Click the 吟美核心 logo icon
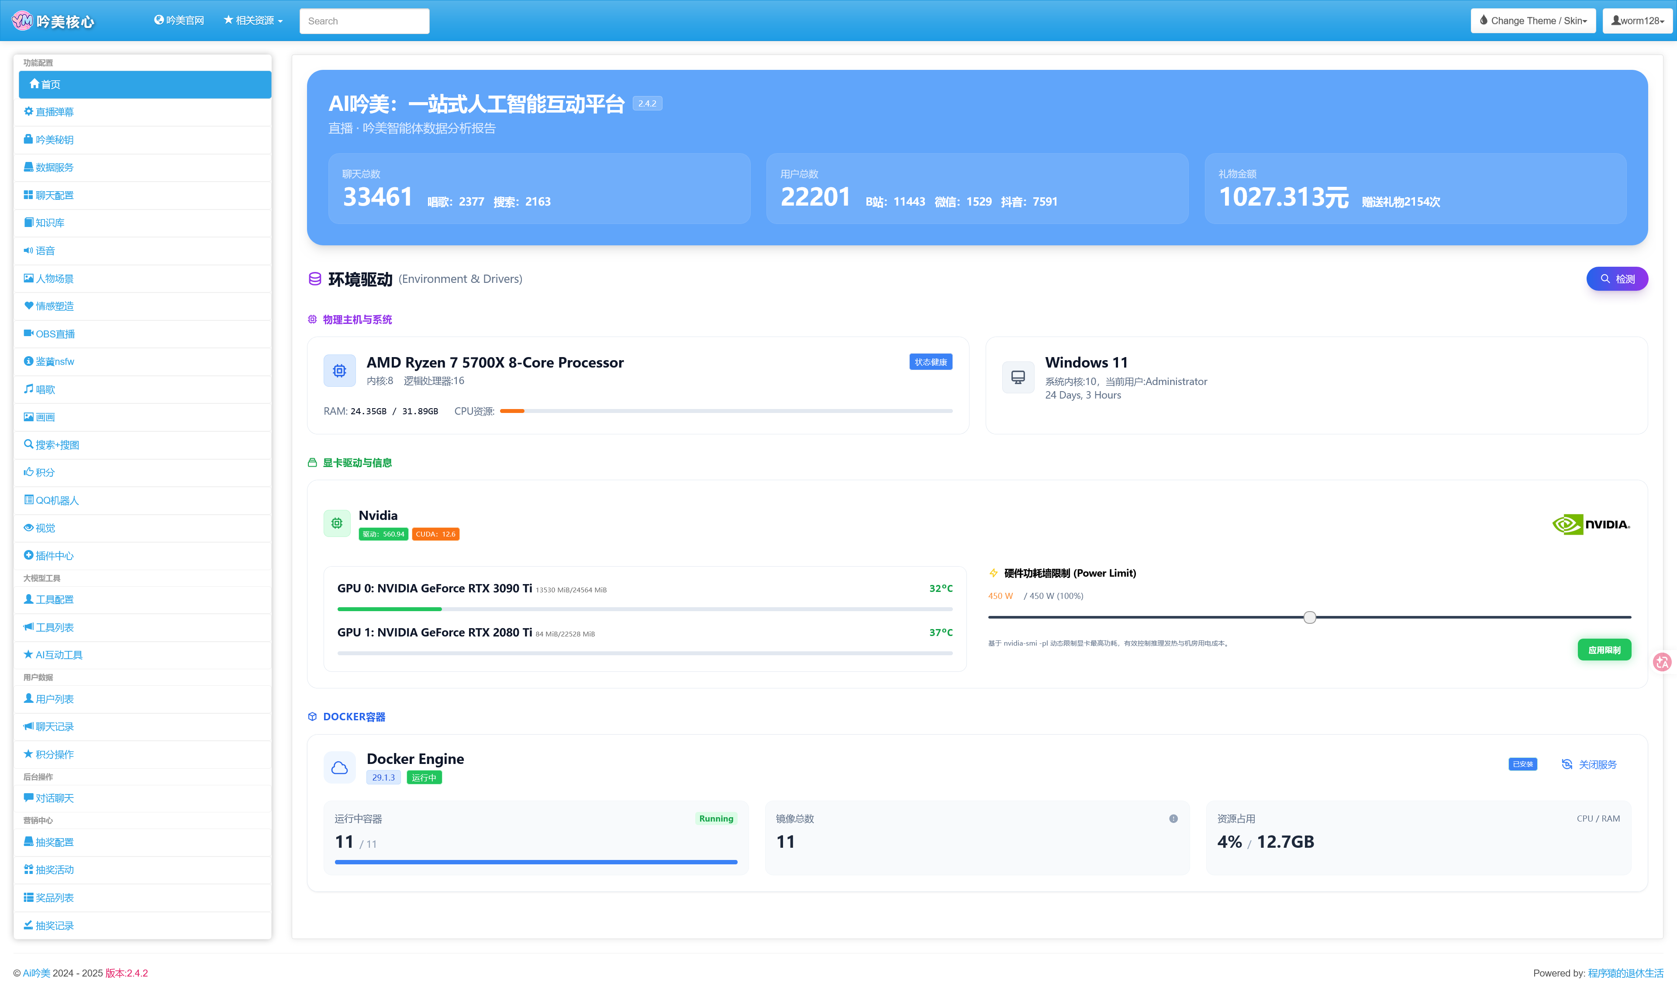This screenshot has height=987, width=1677. point(22,21)
